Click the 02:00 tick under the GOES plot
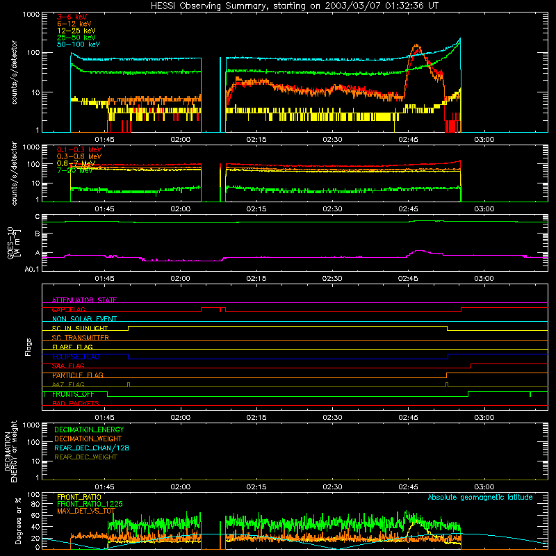The height and width of the screenshot is (556, 556). 180,279
